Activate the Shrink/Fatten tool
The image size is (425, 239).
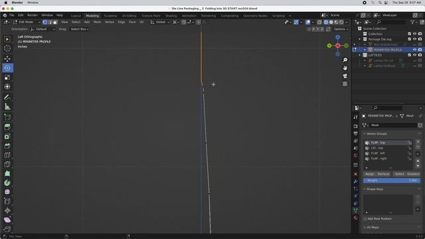[7, 210]
